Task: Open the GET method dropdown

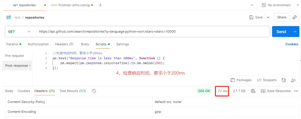Action: [20, 32]
